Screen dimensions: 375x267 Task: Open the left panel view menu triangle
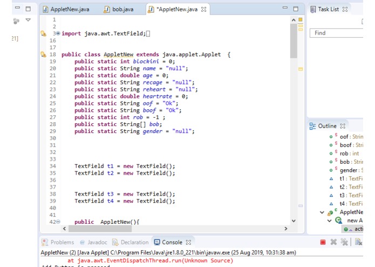coord(28,20)
